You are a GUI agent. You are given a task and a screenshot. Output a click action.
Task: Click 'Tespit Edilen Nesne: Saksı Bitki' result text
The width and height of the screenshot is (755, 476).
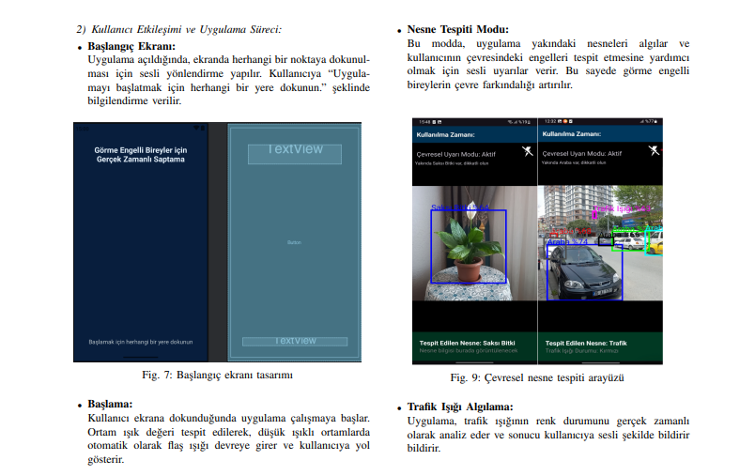[x=467, y=344]
